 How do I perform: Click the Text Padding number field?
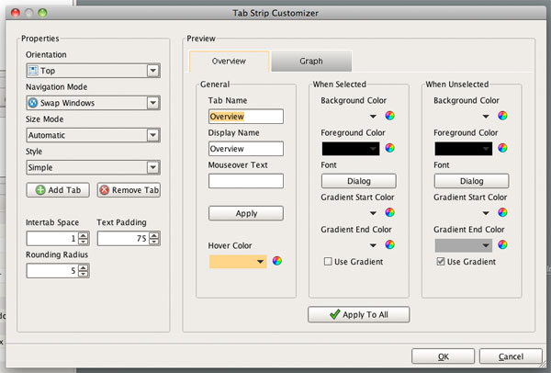tap(123, 239)
